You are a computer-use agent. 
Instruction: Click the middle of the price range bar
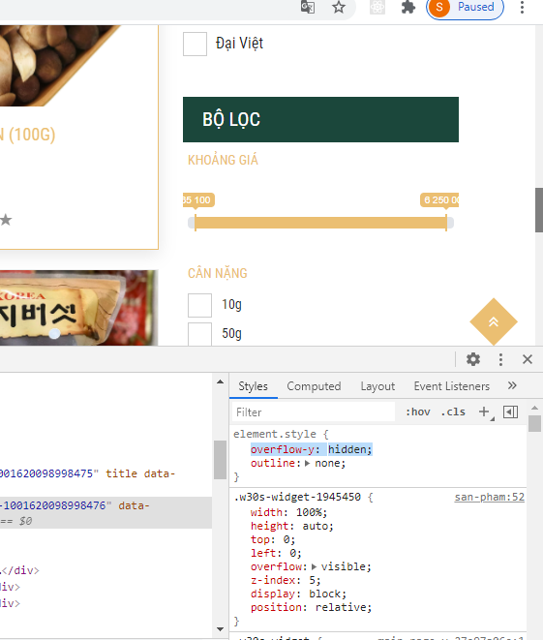point(320,223)
